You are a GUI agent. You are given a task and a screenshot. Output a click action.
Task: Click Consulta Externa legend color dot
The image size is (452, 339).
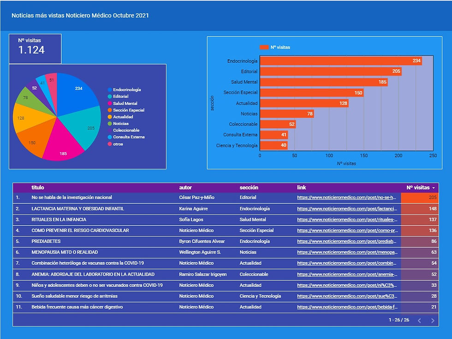(110, 137)
